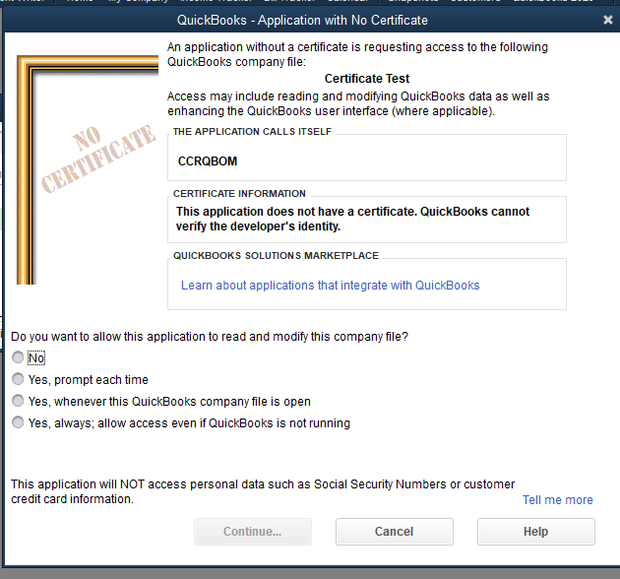Select Yes, always; allow access option
Image resolution: width=620 pixels, height=579 pixels.
click(x=18, y=422)
